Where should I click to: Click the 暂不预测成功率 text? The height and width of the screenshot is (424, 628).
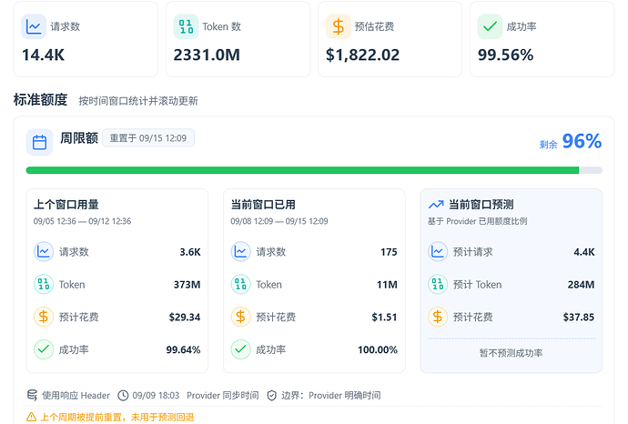click(512, 353)
